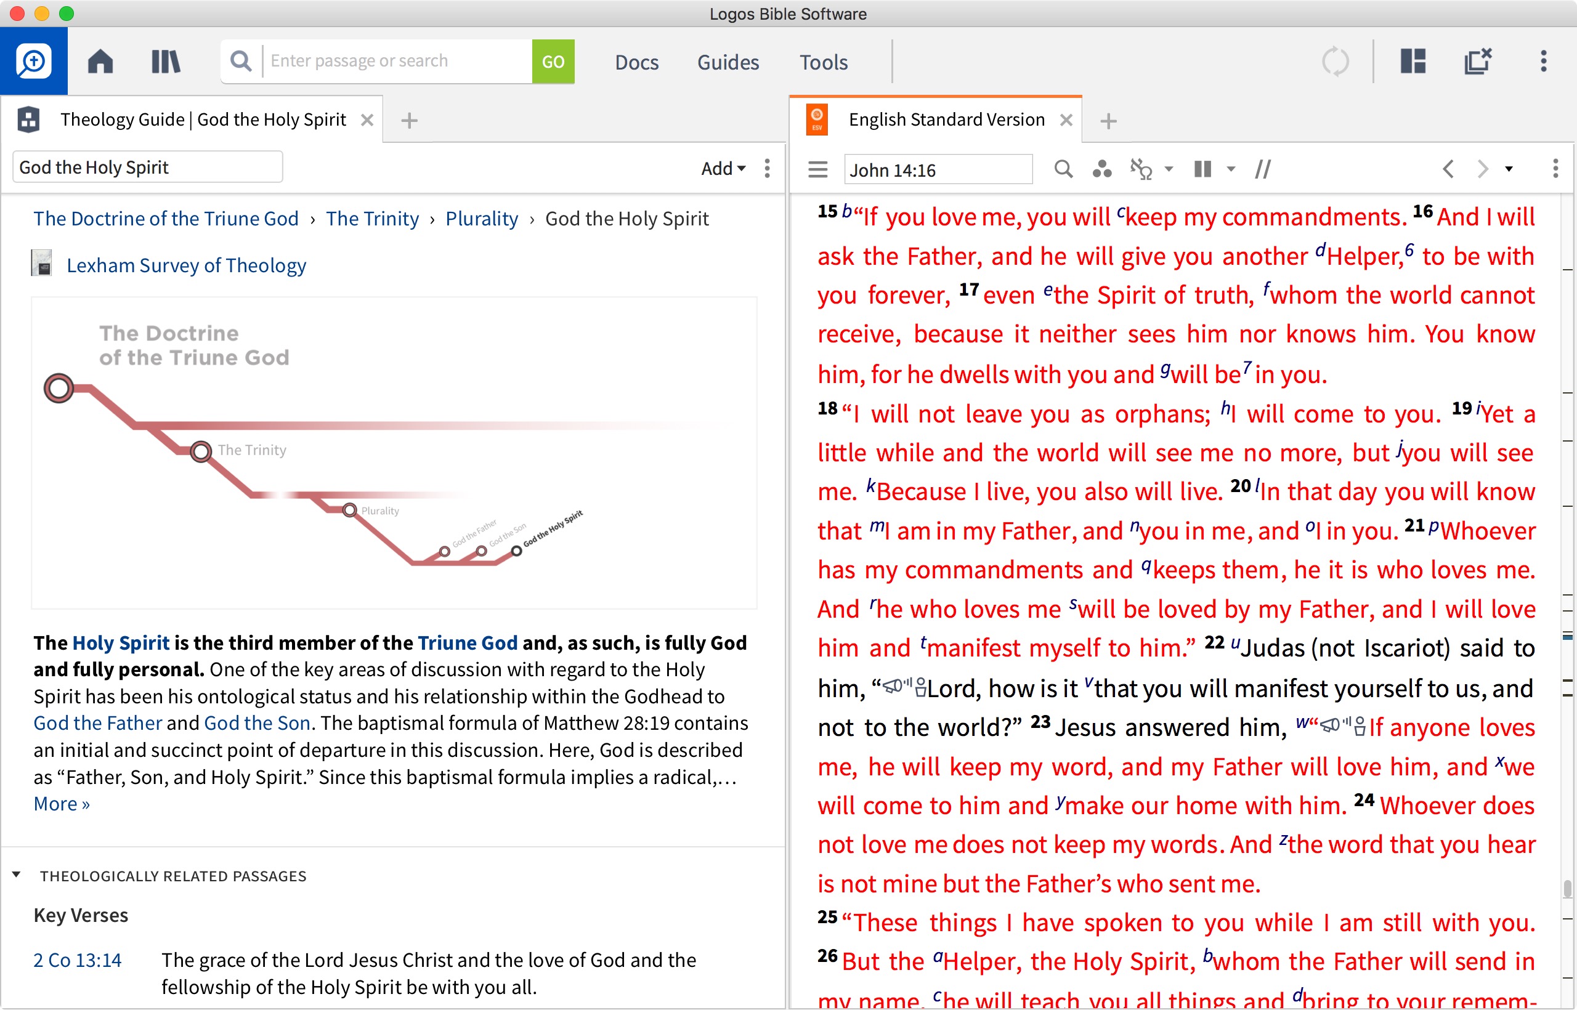Collapse Theologically Related Passages section
This screenshot has height=1010, width=1577.
(x=17, y=875)
